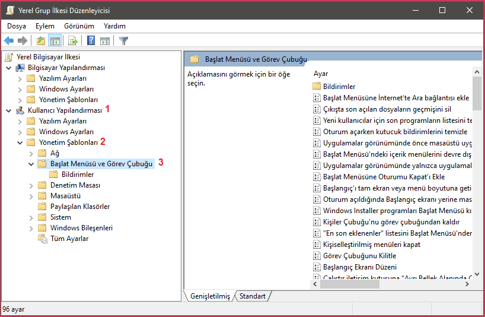This screenshot has width=485, height=317.
Task: Click the vertical scrollbar down arrow
Action: pos(477,274)
